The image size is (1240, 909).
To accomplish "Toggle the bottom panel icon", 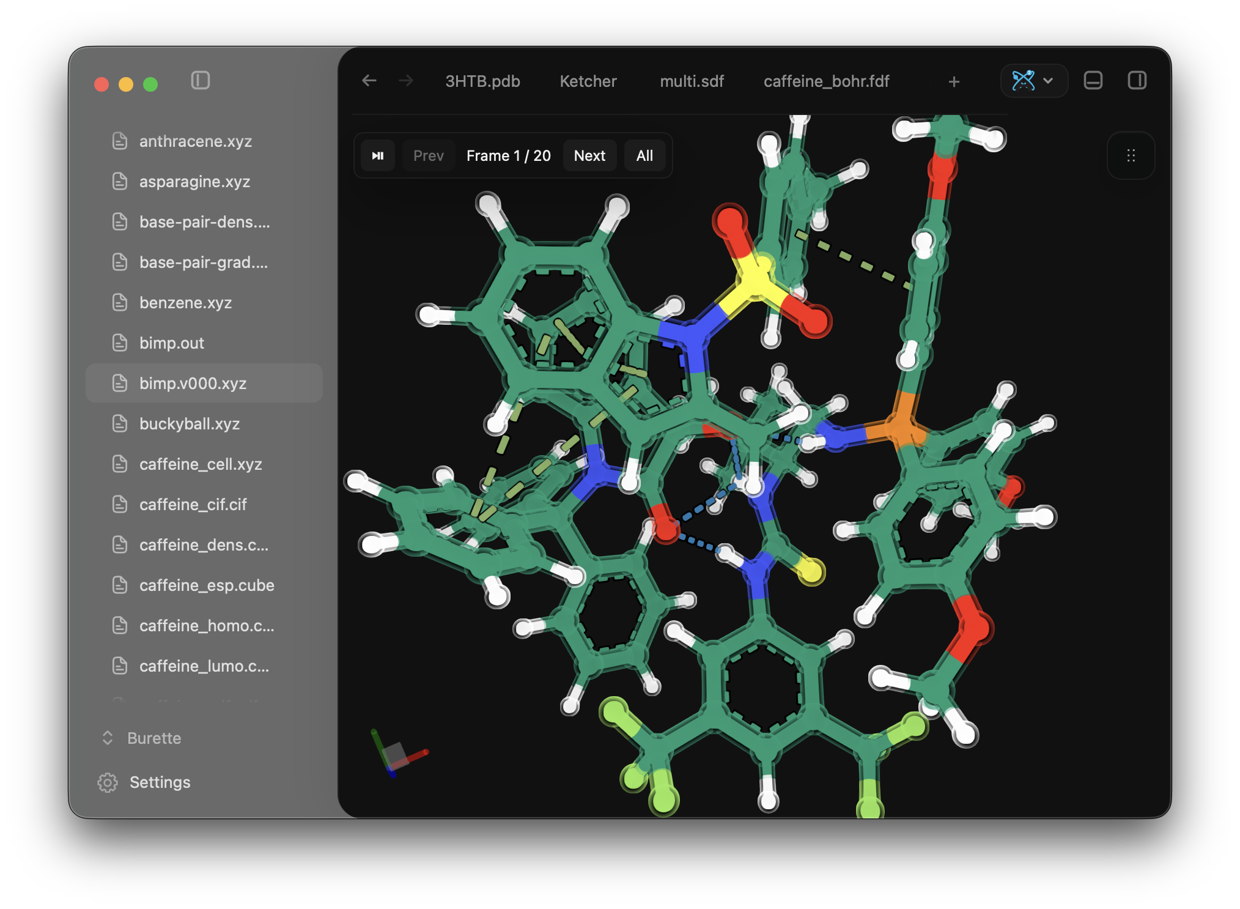I will (1093, 81).
